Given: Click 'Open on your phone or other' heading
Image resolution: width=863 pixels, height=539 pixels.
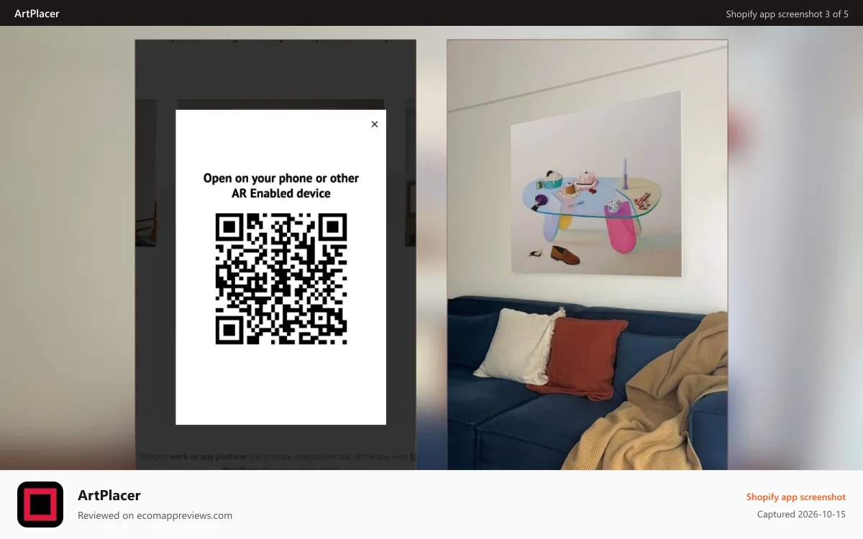Looking at the screenshot, I should click(281, 178).
